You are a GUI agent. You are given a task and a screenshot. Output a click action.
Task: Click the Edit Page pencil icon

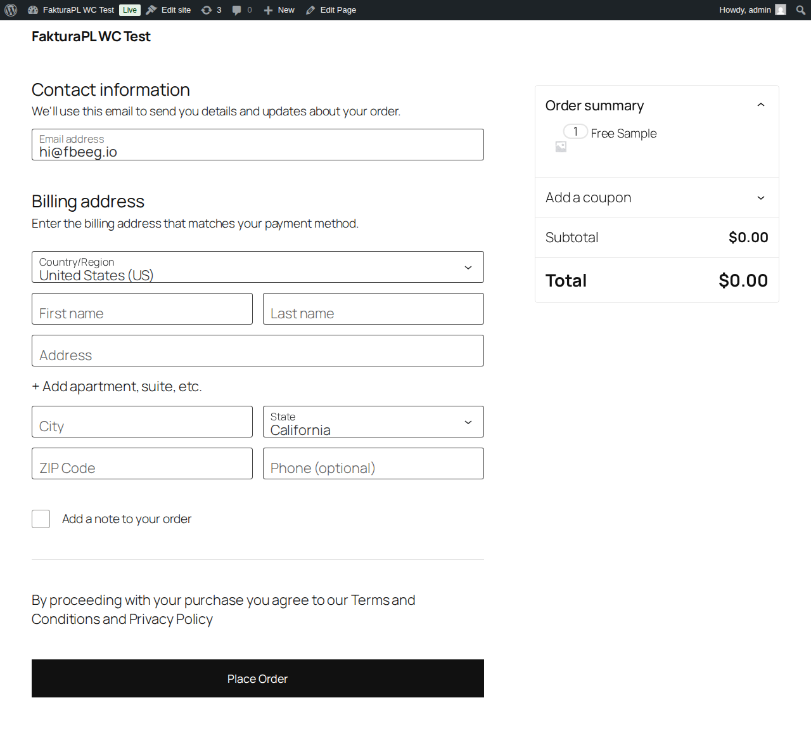(x=310, y=10)
